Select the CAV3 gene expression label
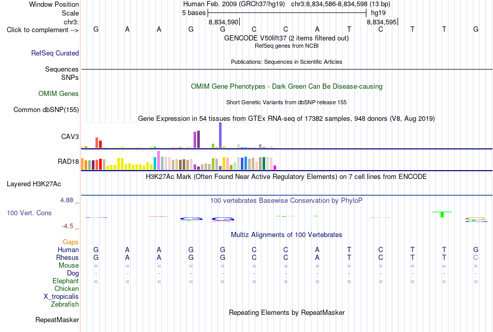493x332 pixels. coord(70,136)
